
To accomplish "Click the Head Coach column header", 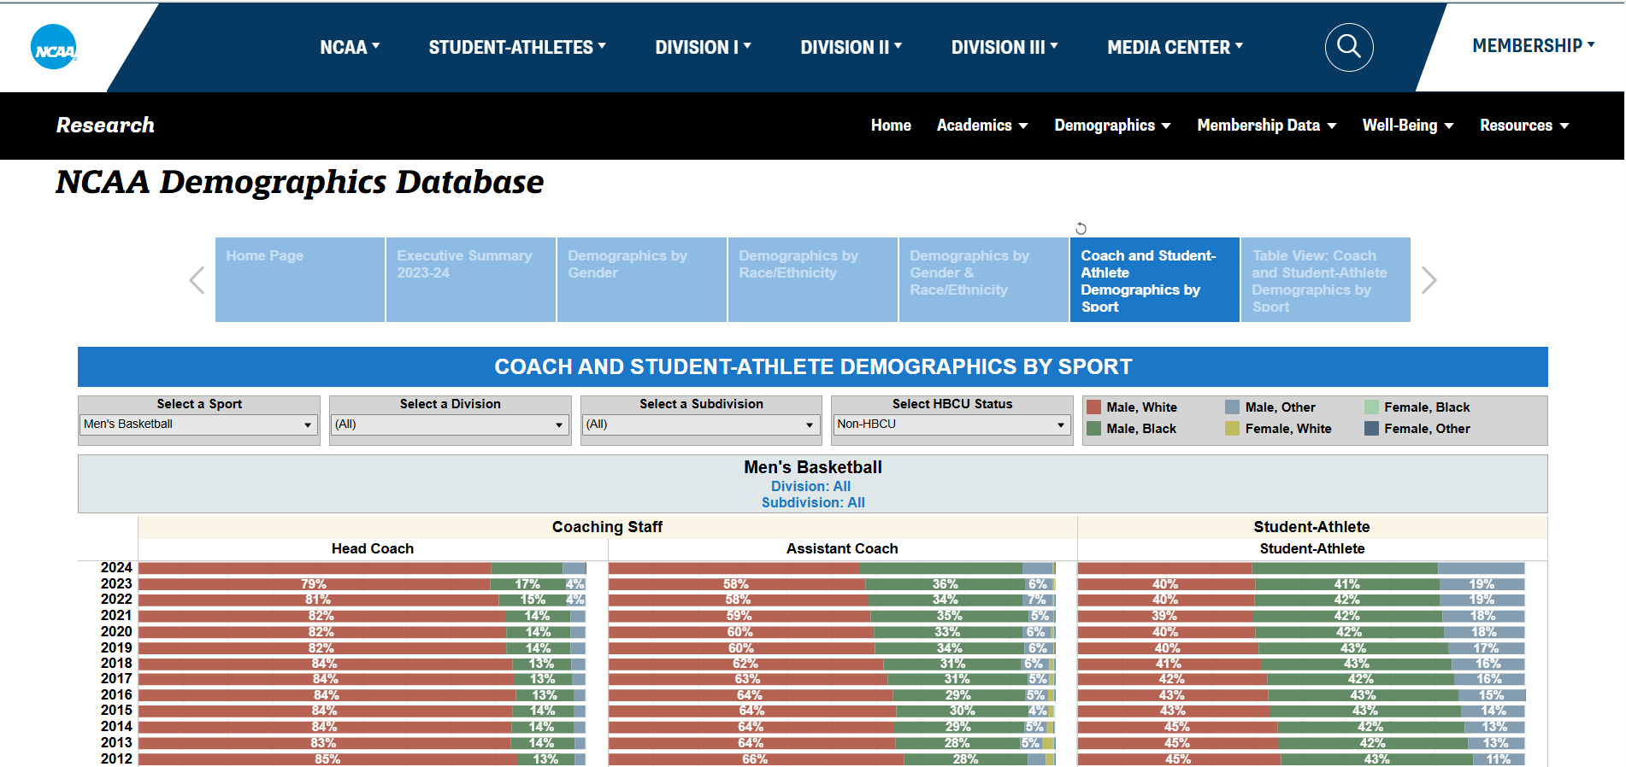I will coord(373,549).
